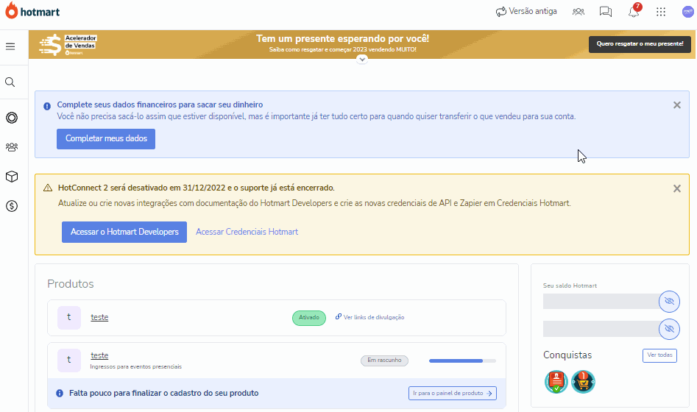Click the Acelerador de Vendas logo
Viewport: 697px width, 412px height.
click(68, 44)
